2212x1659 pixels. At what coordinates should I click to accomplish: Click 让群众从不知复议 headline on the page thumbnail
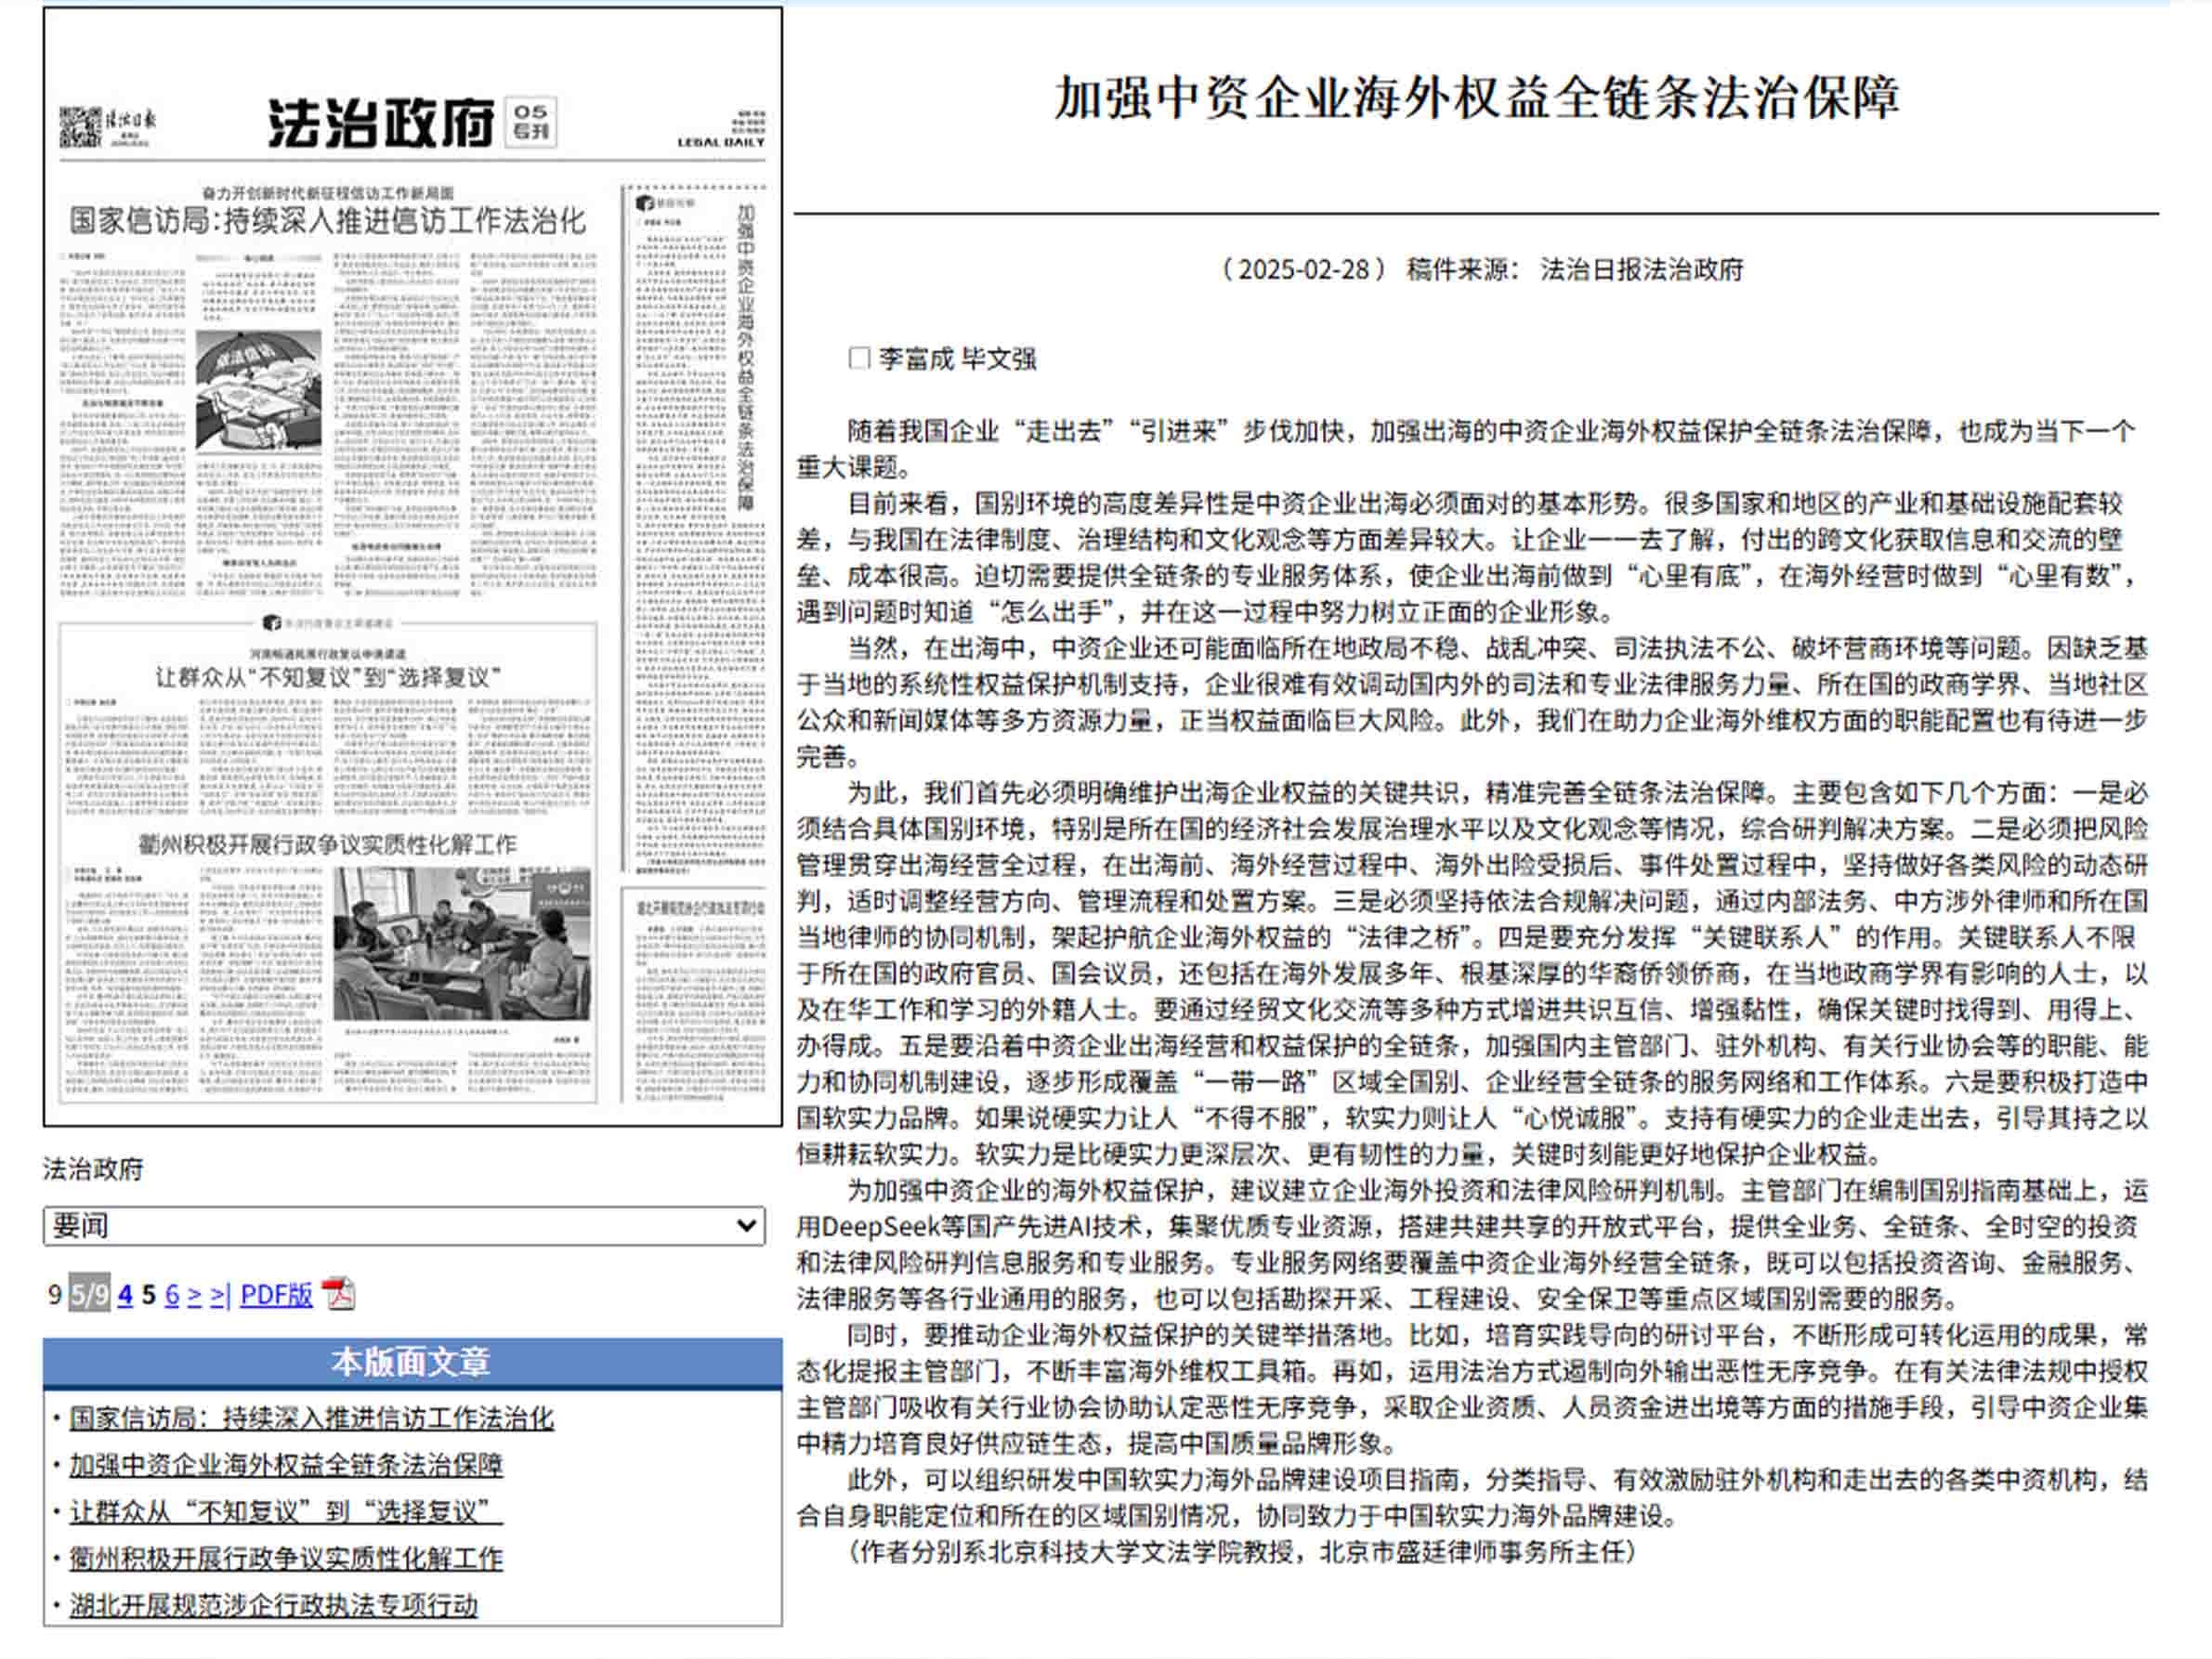[x=328, y=677]
